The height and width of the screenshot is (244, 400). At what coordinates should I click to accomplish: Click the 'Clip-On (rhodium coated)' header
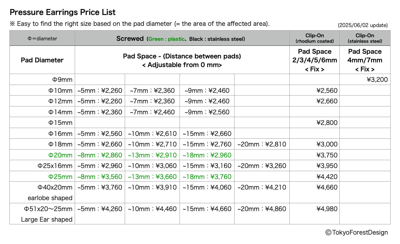pyautogui.click(x=314, y=38)
